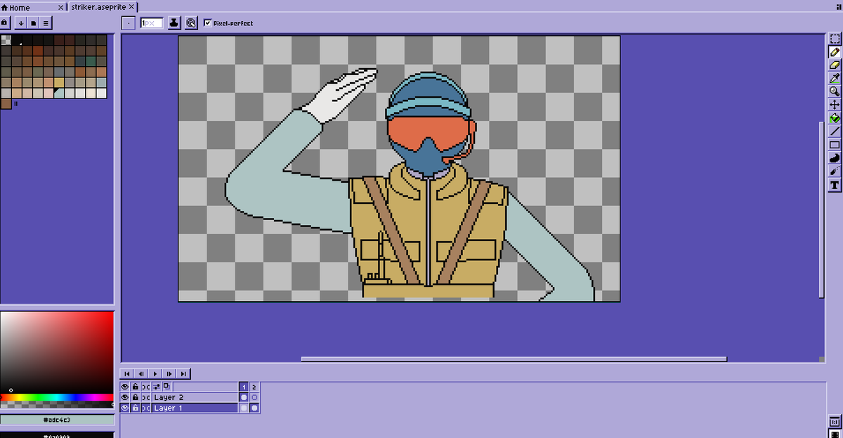The width and height of the screenshot is (843, 438).
Task: Select the Contour blob tool
Action: (x=835, y=158)
